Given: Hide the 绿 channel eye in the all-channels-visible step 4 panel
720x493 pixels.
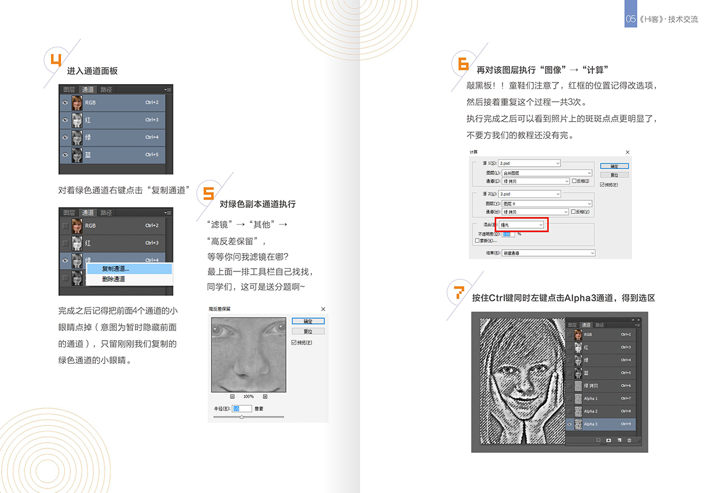Looking at the screenshot, I should [x=65, y=137].
